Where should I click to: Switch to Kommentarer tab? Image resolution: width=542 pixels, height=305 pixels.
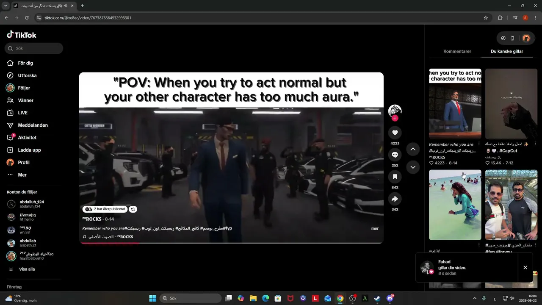[457, 51]
